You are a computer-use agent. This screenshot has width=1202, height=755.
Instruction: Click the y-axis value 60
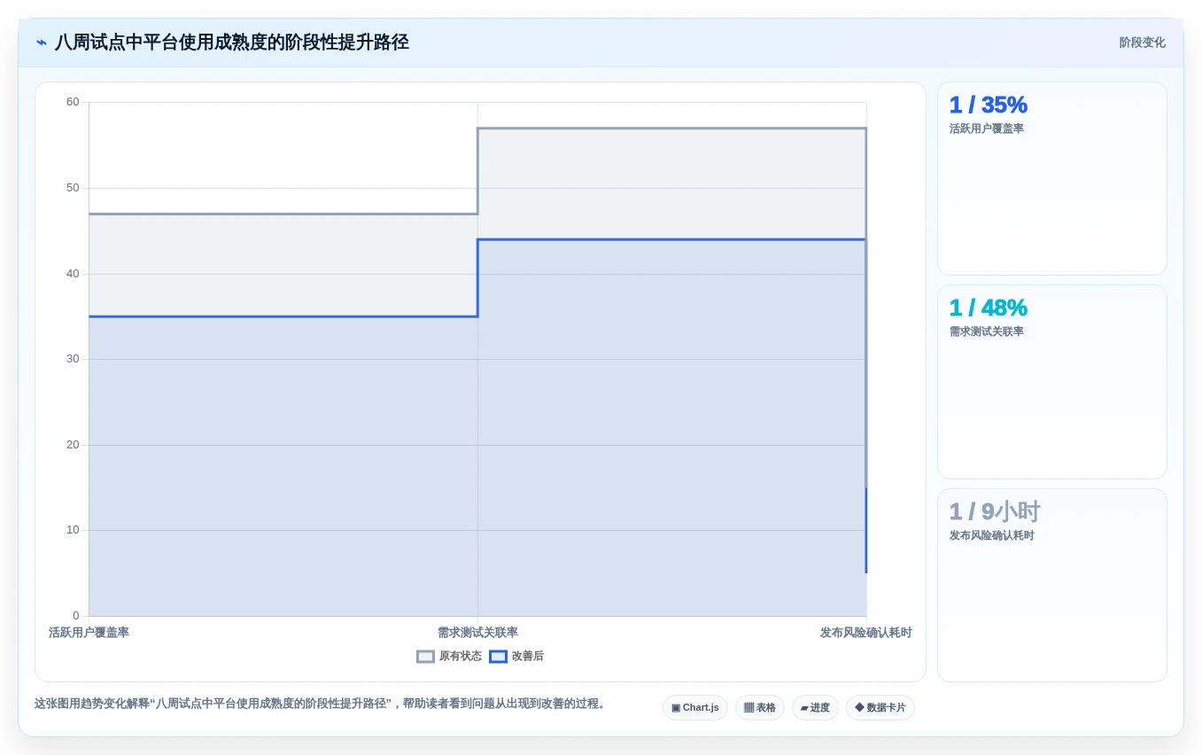(x=73, y=102)
